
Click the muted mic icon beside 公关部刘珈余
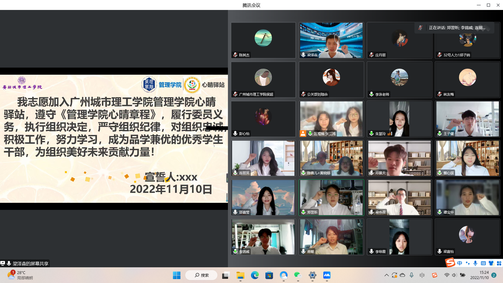click(x=303, y=94)
